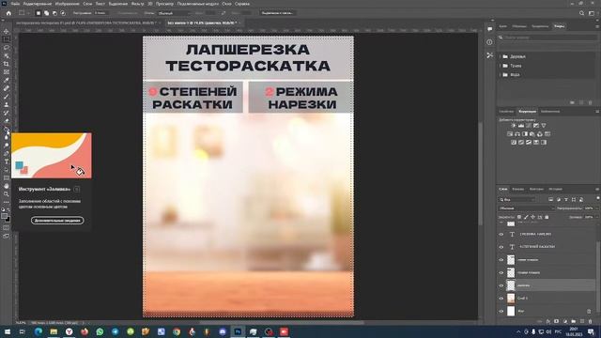The height and width of the screenshot is (338, 601).
Task: Open the search icon at top right
Action: [581, 13]
